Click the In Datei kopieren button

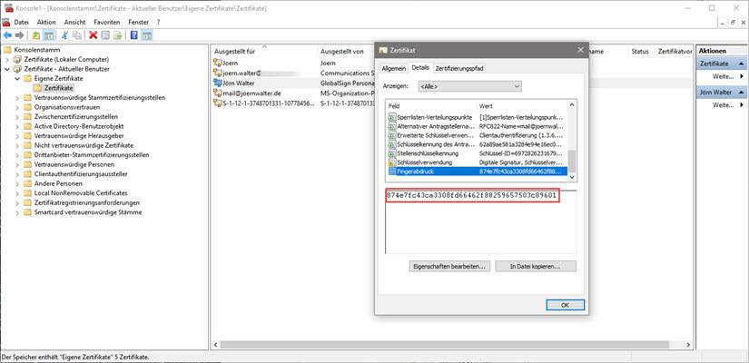(x=536, y=267)
